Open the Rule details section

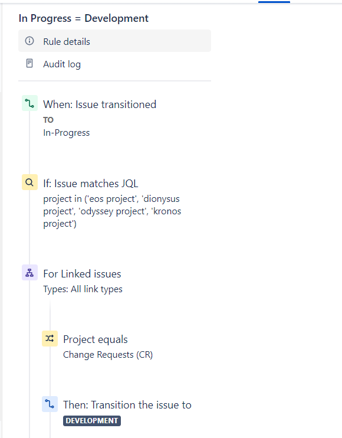click(114, 41)
